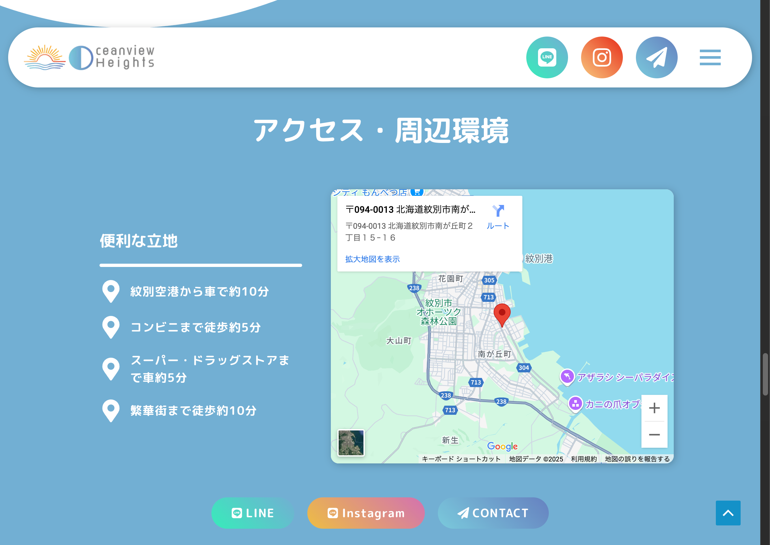The image size is (770, 545).
Task: Click the Google logo on the map
Action: coord(502,446)
